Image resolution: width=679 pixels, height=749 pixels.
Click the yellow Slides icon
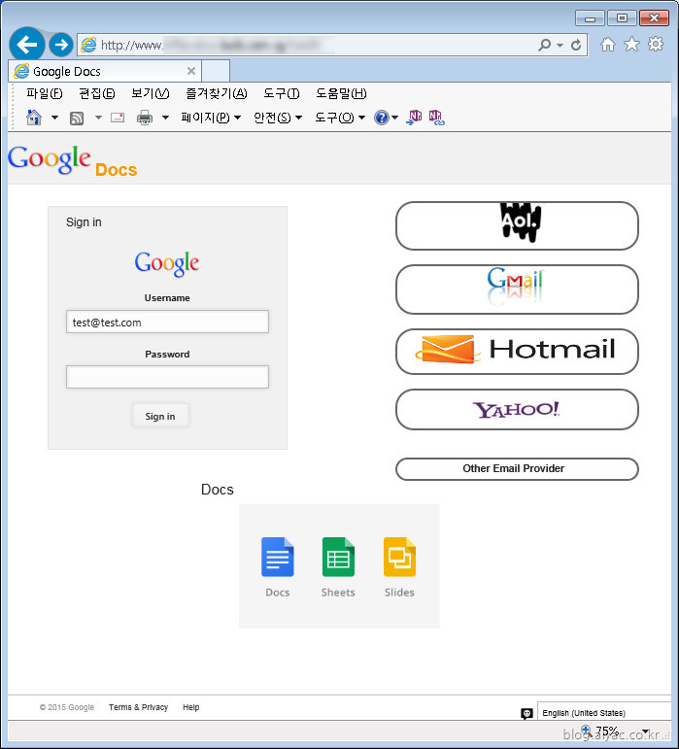pyautogui.click(x=399, y=557)
